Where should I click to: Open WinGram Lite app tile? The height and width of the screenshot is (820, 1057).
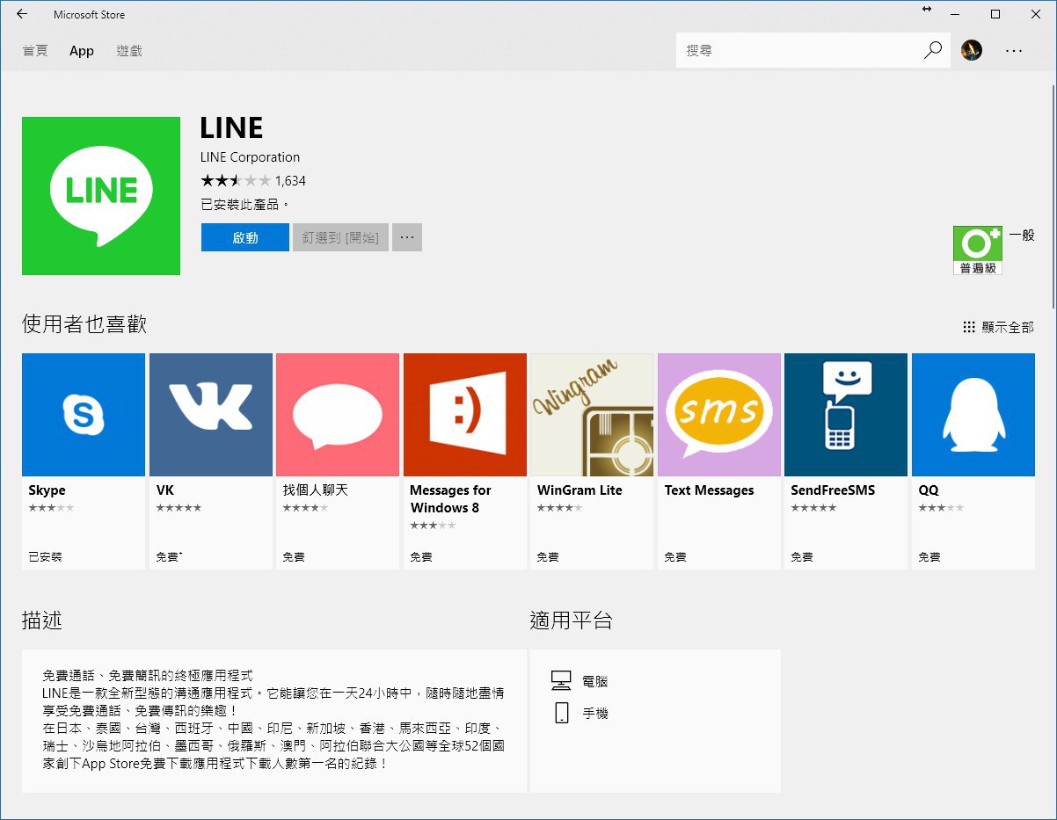(x=592, y=415)
